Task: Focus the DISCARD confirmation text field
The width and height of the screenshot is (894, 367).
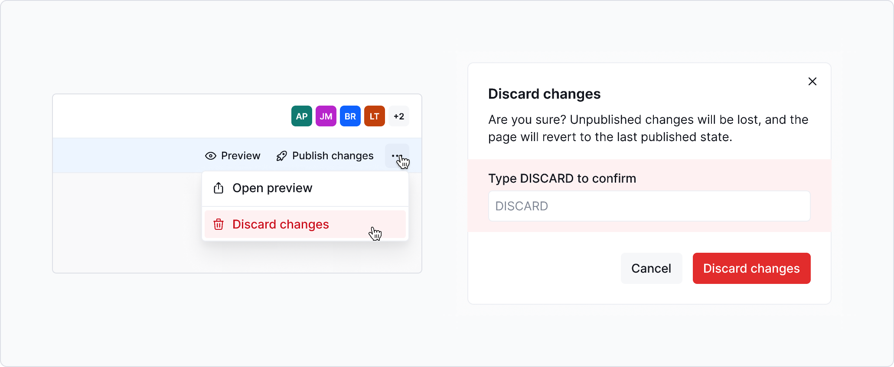Action: click(649, 206)
